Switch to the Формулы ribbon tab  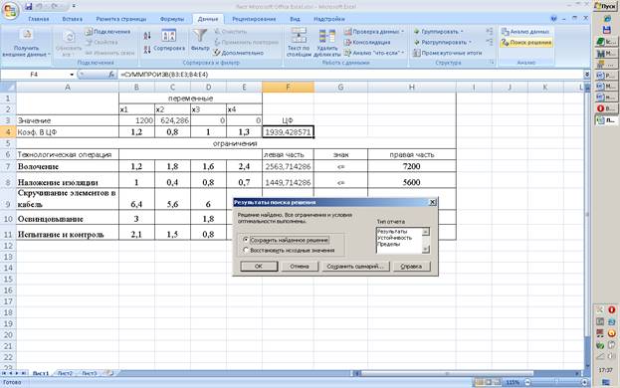(x=172, y=19)
